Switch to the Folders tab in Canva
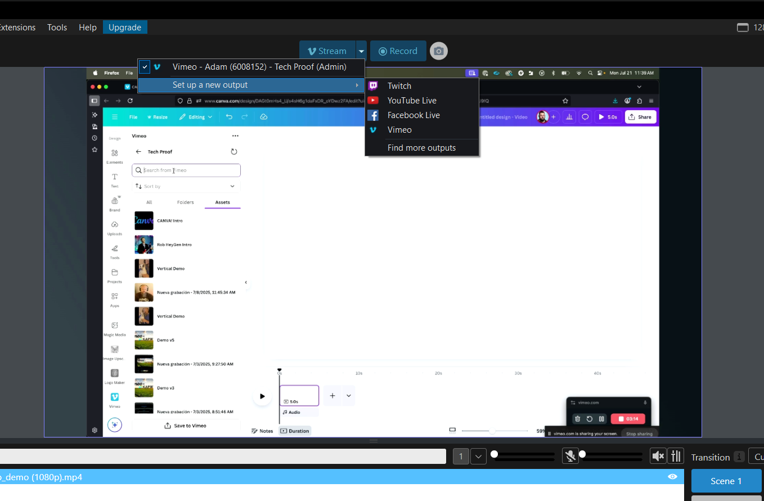Screen dimensions: 764x501 pos(186,202)
